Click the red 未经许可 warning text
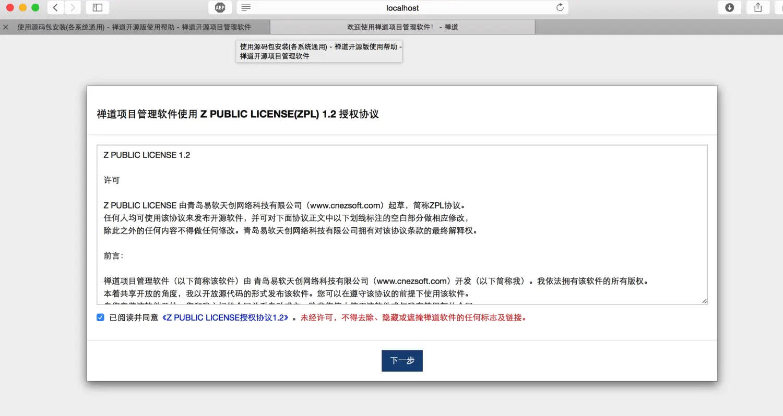This screenshot has width=783, height=416. point(413,317)
